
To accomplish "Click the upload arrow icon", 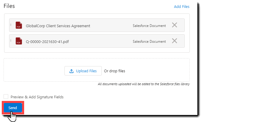I will tap(71, 71).
